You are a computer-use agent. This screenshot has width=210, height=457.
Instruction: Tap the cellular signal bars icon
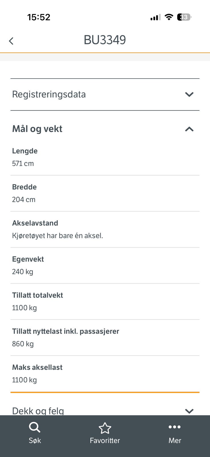pos(156,17)
